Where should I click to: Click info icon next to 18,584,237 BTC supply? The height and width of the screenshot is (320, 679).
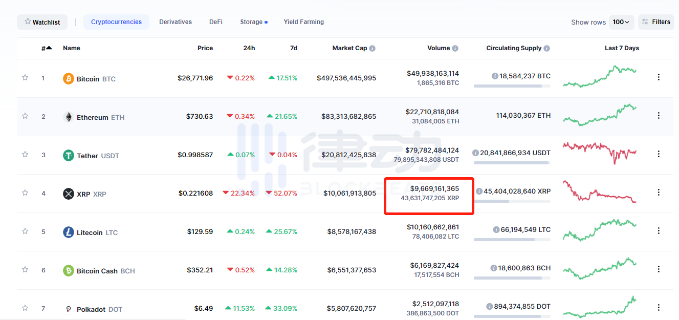click(495, 76)
